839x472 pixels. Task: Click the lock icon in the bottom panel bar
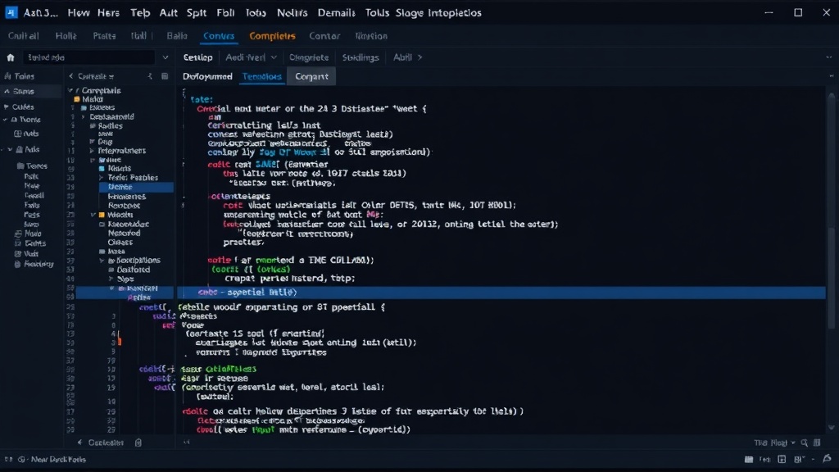point(138,442)
